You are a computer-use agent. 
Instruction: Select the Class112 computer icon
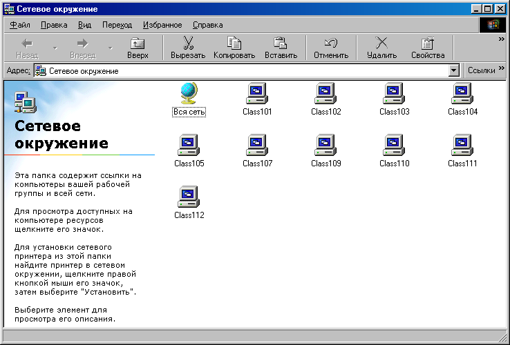[x=189, y=197]
